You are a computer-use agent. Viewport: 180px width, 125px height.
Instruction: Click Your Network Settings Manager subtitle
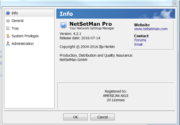click(x=92, y=28)
